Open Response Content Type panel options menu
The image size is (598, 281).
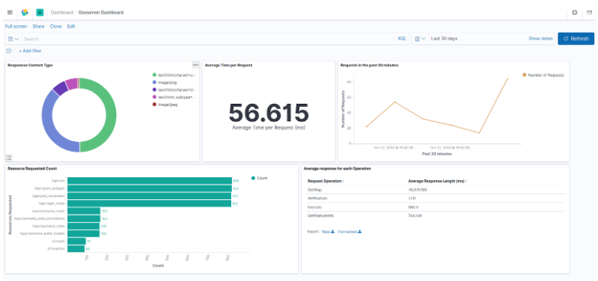pos(196,65)
